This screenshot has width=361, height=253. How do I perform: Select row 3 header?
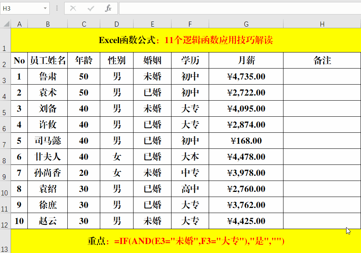(5, 76)
